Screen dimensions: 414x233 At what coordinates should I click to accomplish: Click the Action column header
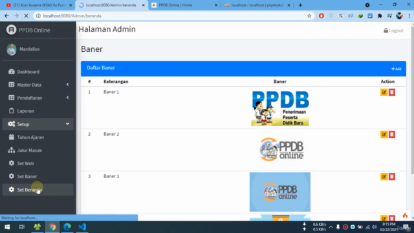[387, 82]
